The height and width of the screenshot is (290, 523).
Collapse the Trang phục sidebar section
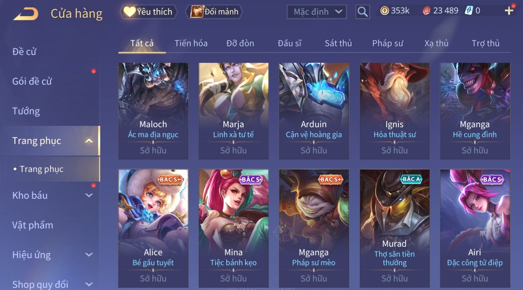pyautogui.click(x=89, y=140)
